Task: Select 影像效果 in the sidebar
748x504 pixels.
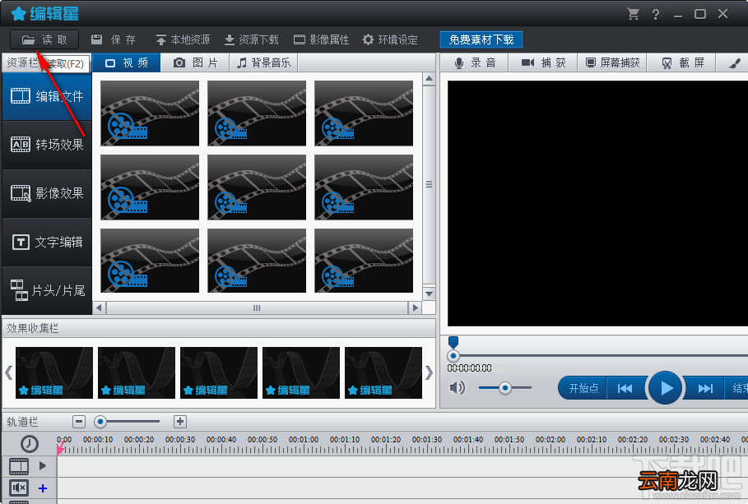Action: tap(47, 193)
